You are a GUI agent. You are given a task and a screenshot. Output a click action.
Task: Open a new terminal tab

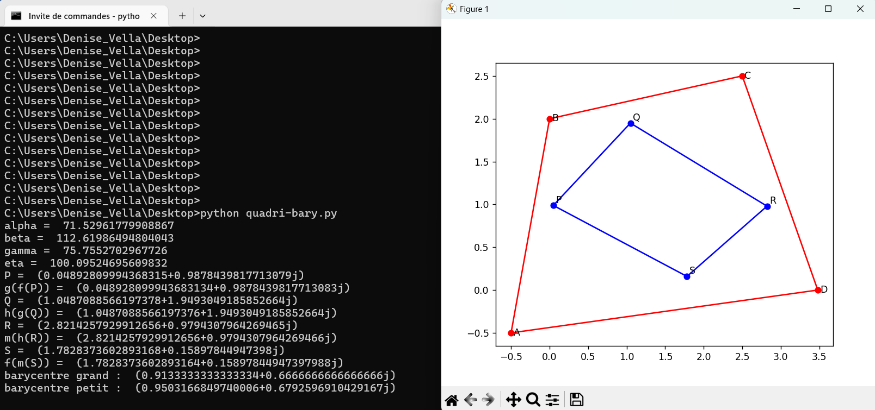click(182, 16)
